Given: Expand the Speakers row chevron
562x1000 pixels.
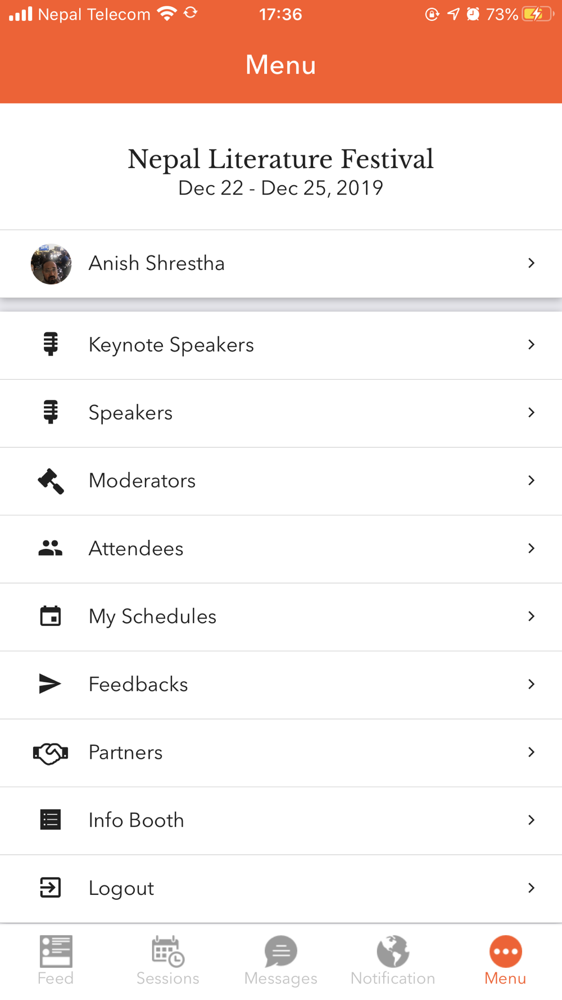Looking at the screenshot, I should tap(531, 412).
